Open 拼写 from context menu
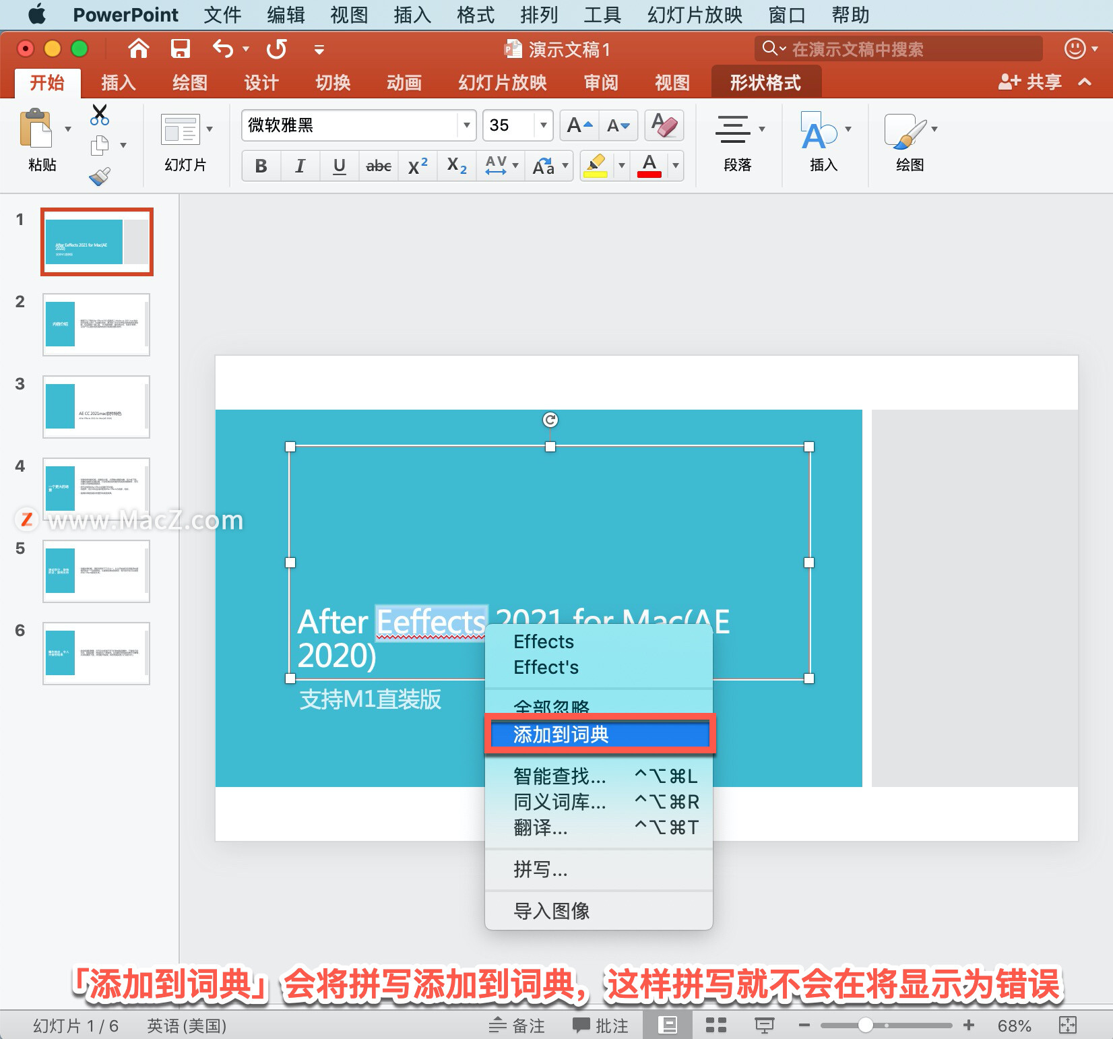 pos(598,869)
